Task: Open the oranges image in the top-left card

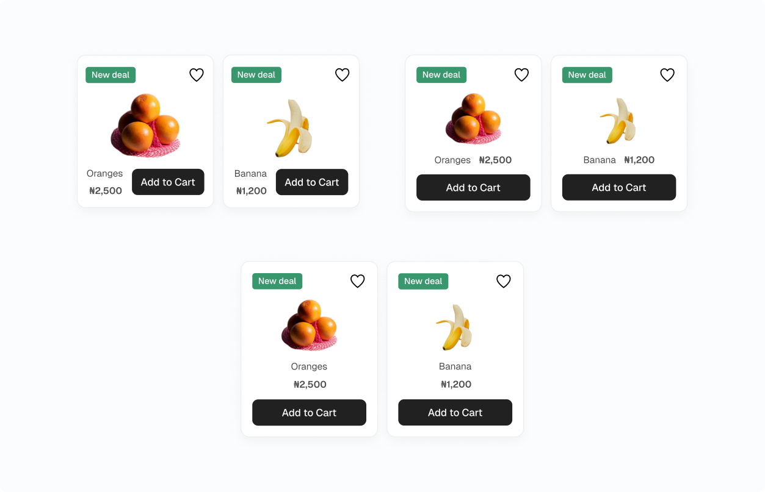Action: point(147,124)
